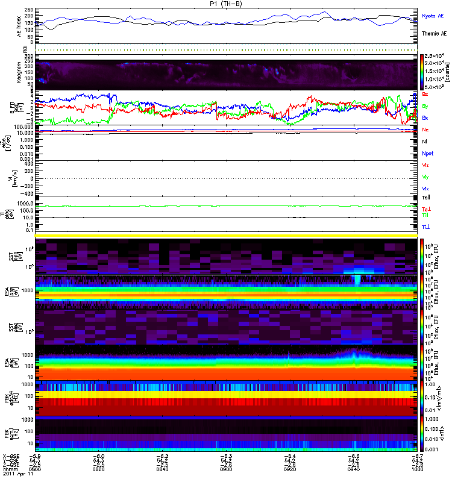Select the black Ni legend label
This screenshot has height=482, width=452.
tap(425, 142)
